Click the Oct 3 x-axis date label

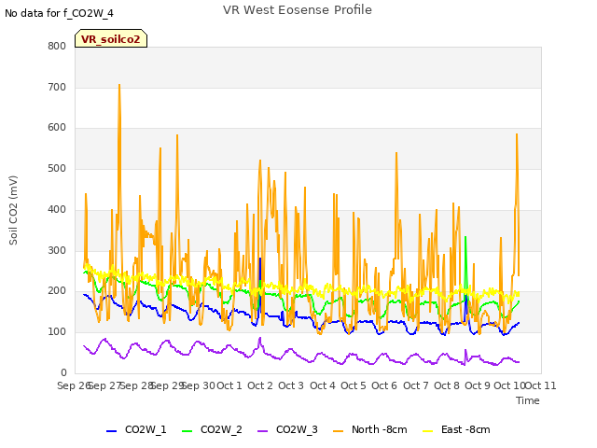coord(291,385)
